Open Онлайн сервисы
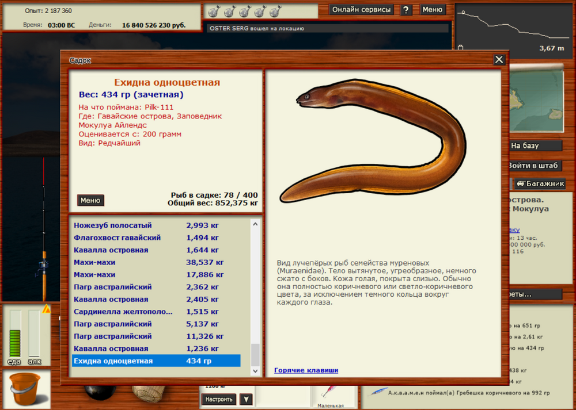This screenshot has width=576, height=410. click(x=361, y=9)
